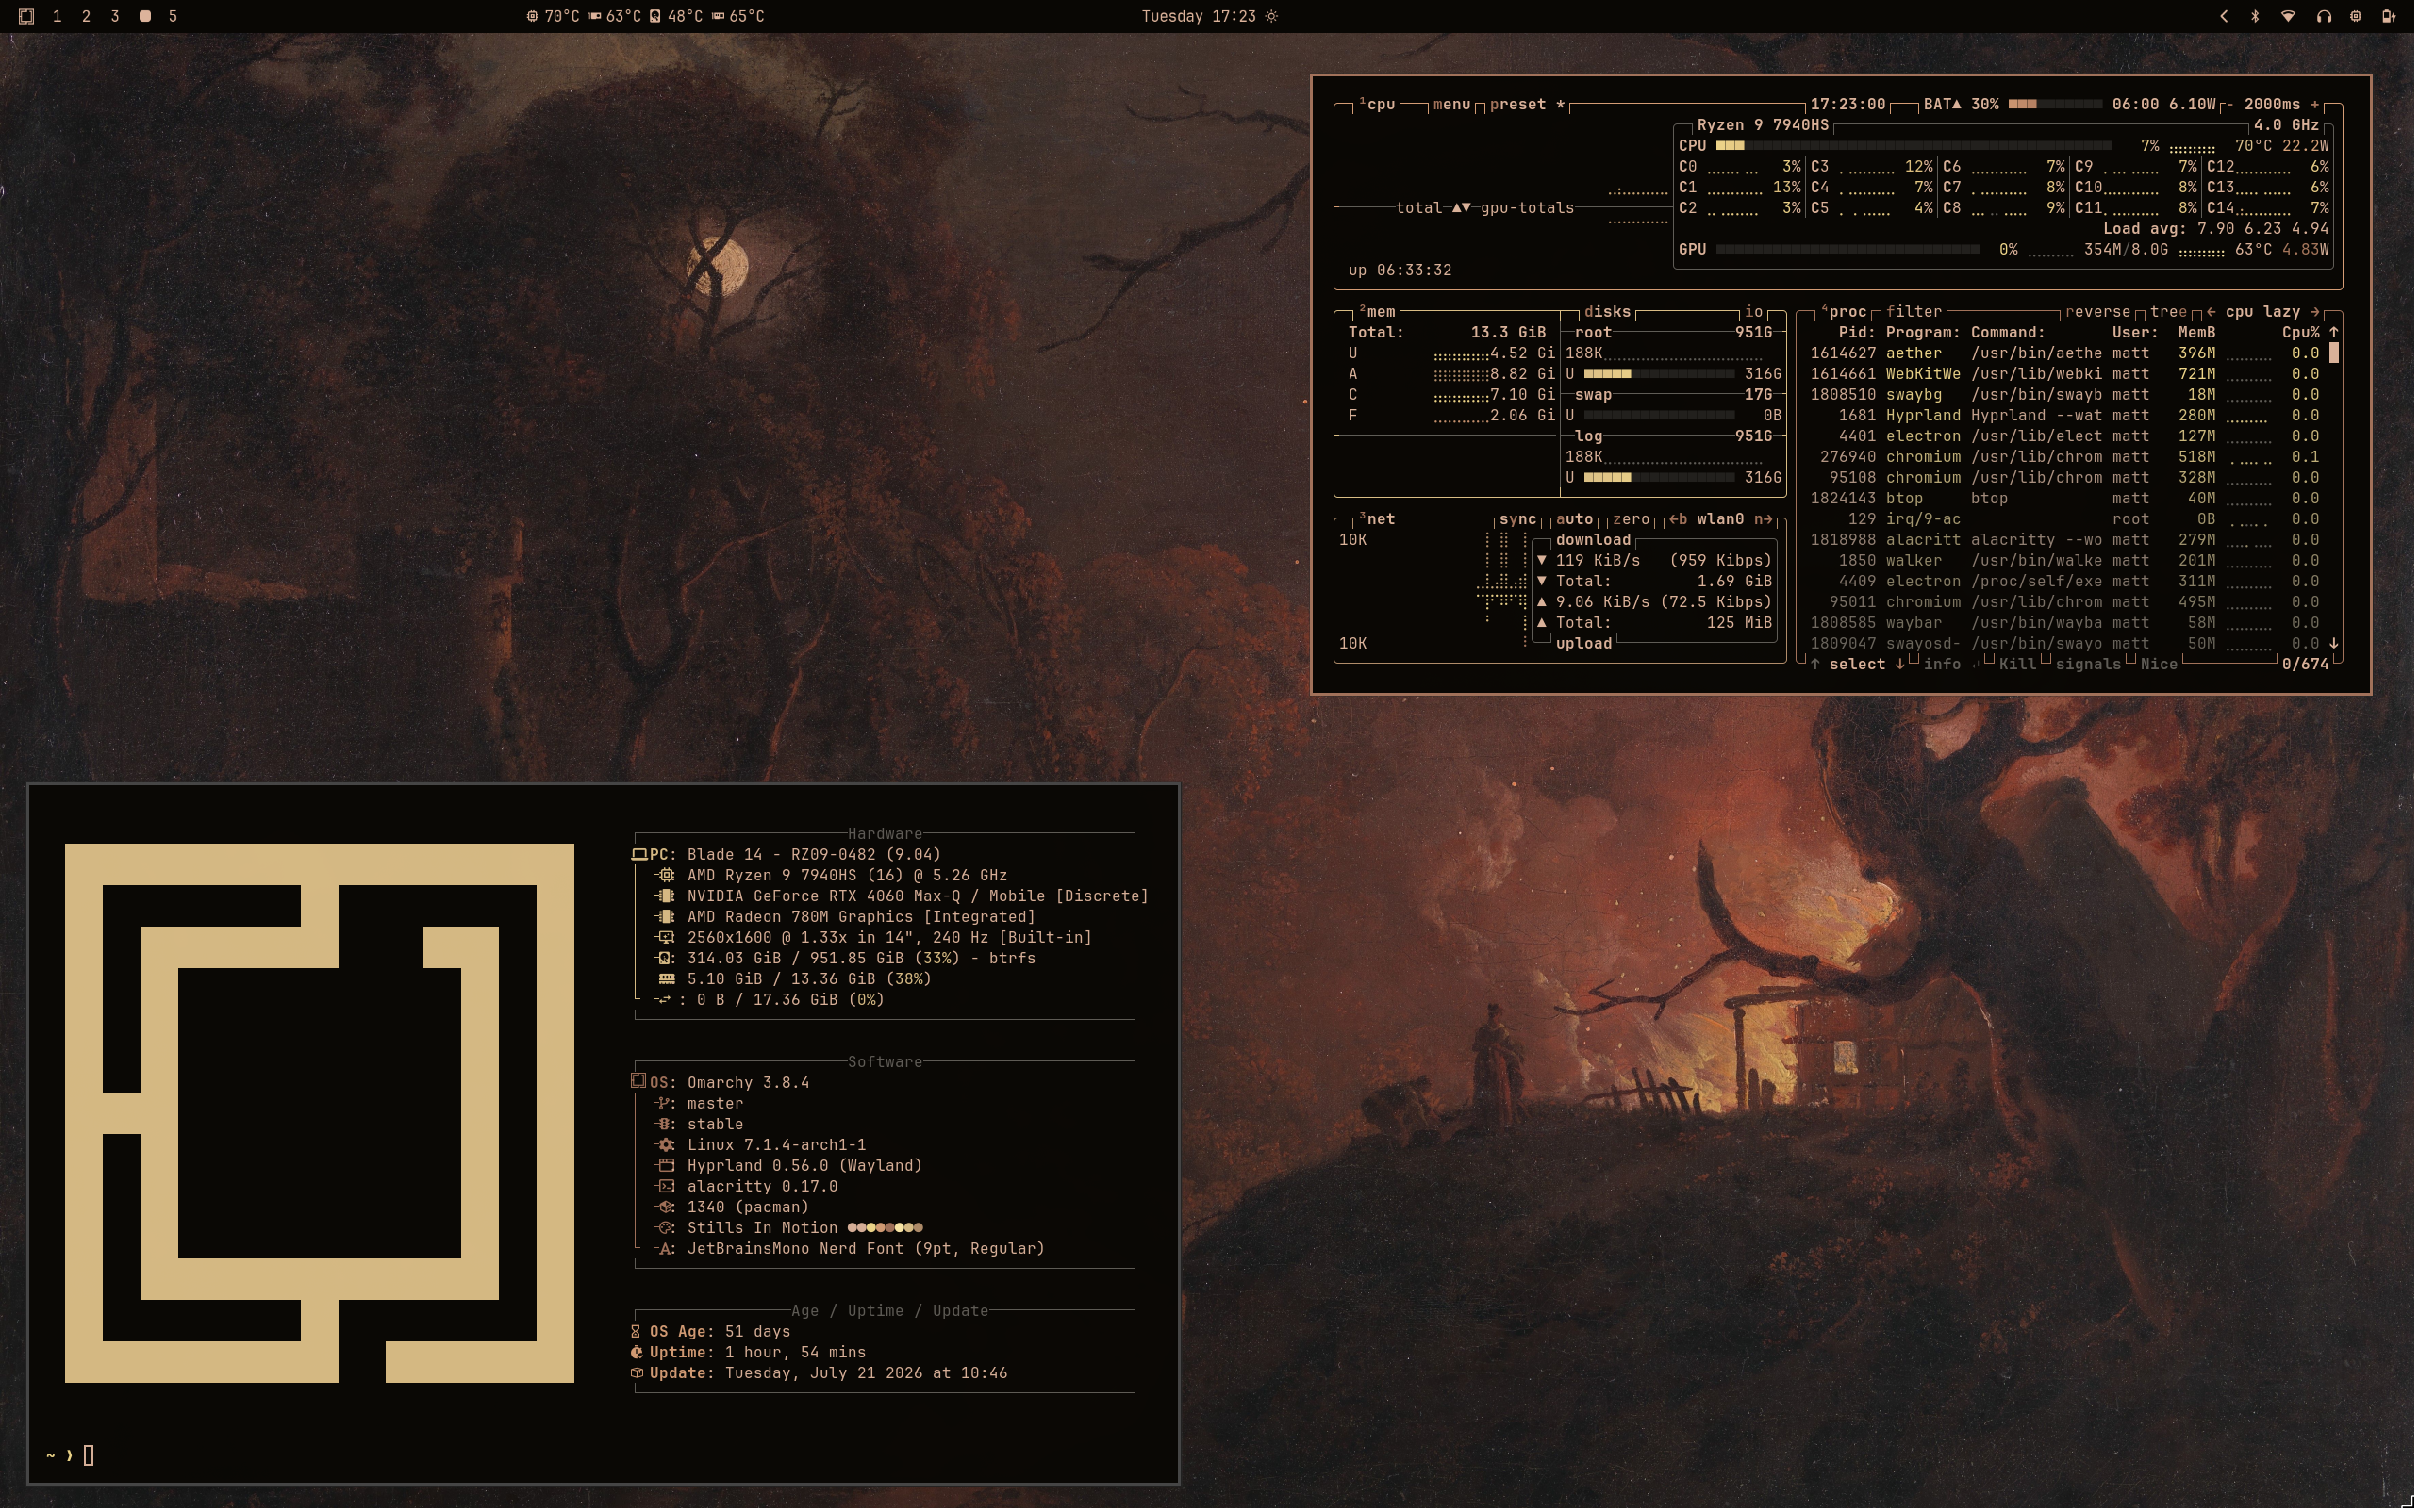This screenshot has height=1512, width=2419.
Task: Click the git branch icon beside master
Action: pos(664,1104)
